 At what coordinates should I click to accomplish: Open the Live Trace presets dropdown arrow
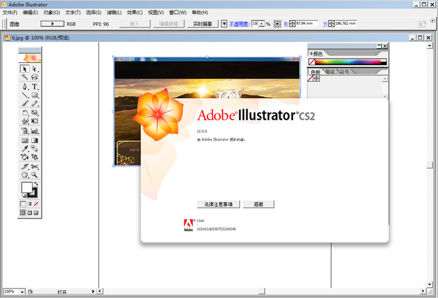[x=224, y=24]
